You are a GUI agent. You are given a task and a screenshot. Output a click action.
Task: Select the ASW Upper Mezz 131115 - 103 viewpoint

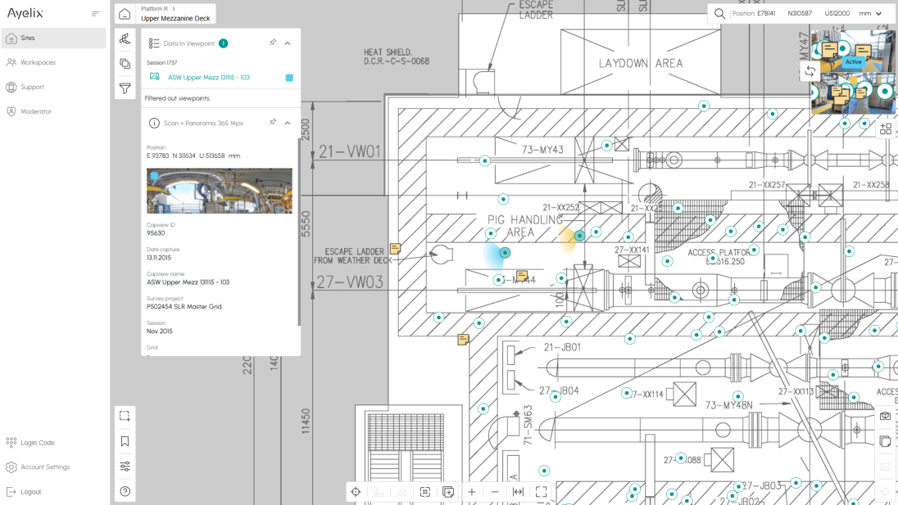pyautogui.click(x=208, y=77)
